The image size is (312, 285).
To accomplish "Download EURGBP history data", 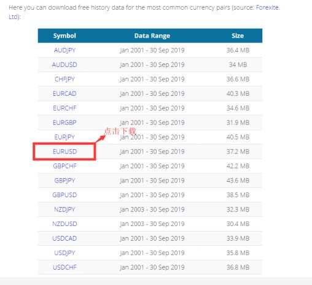I will click(x=64, y=123).
